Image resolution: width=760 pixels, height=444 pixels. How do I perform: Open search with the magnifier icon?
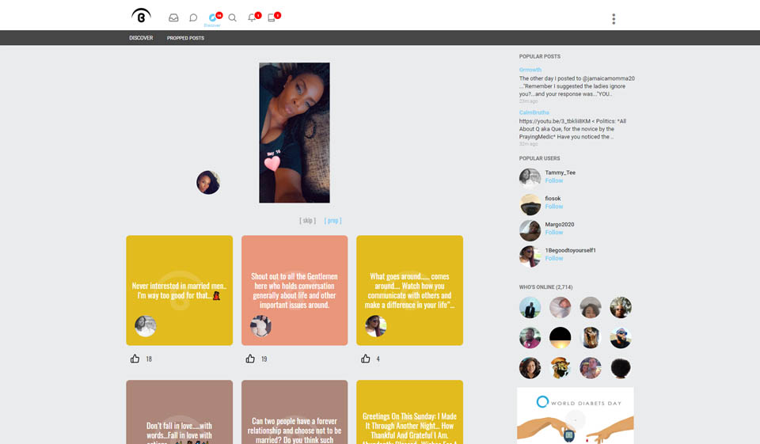tap(232, 17)
